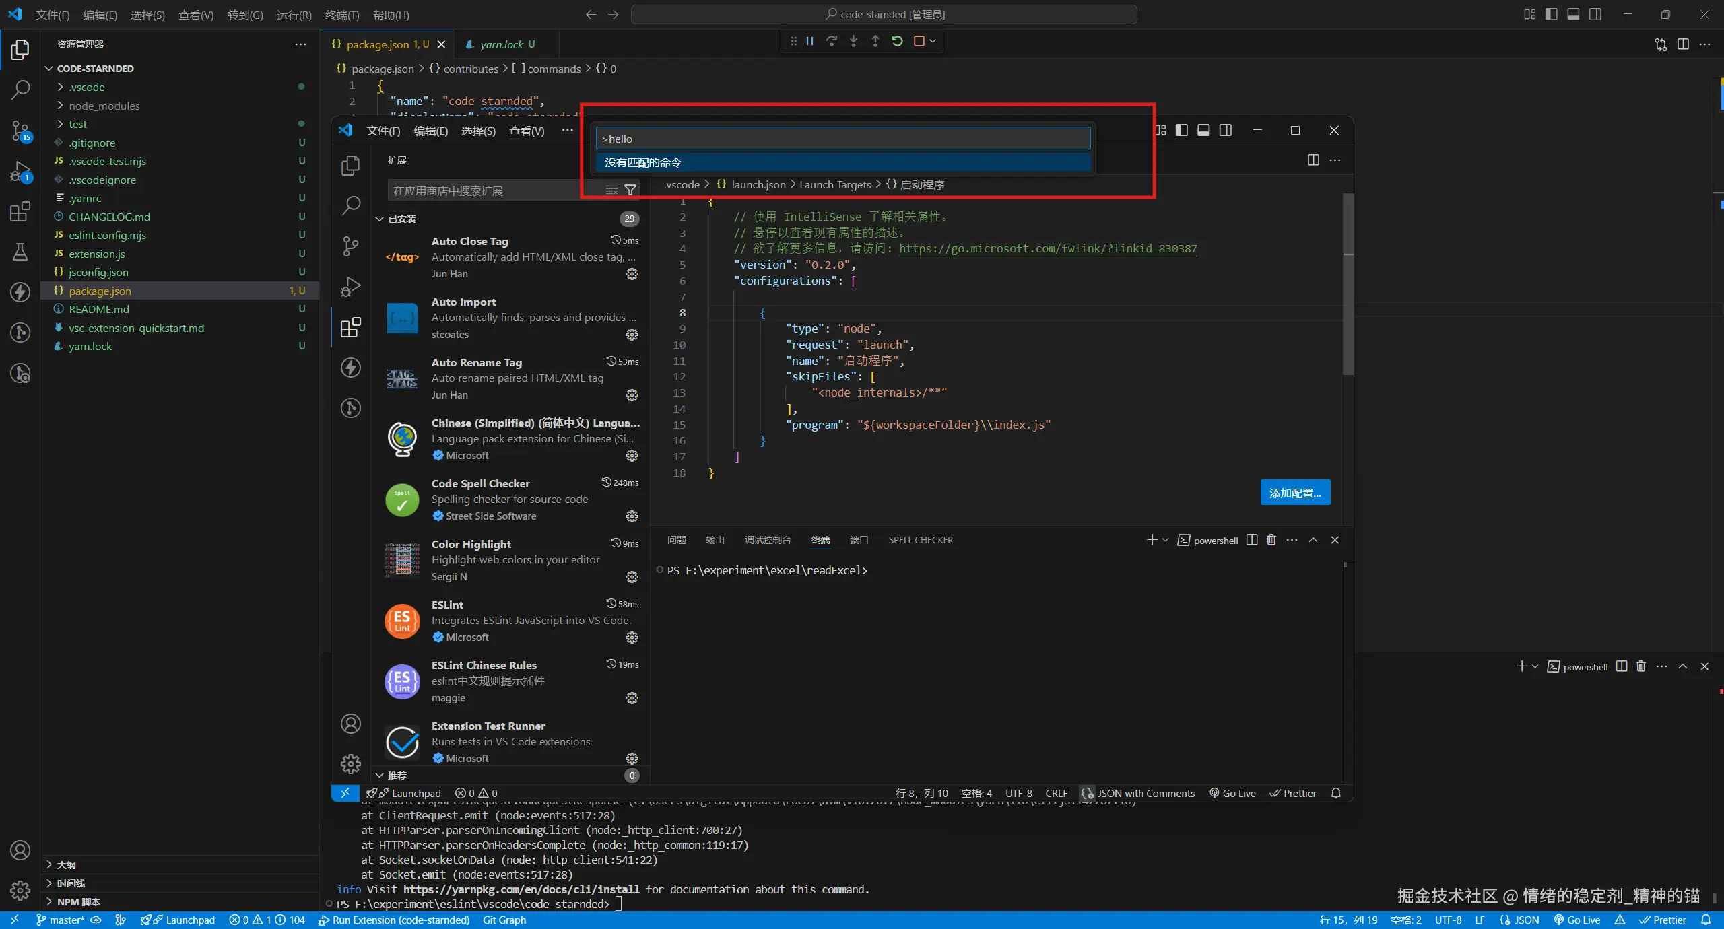This screenshot has width=1724, height=929.
Task: Open manage gear for ESLint extension
Action: (632, 638)
